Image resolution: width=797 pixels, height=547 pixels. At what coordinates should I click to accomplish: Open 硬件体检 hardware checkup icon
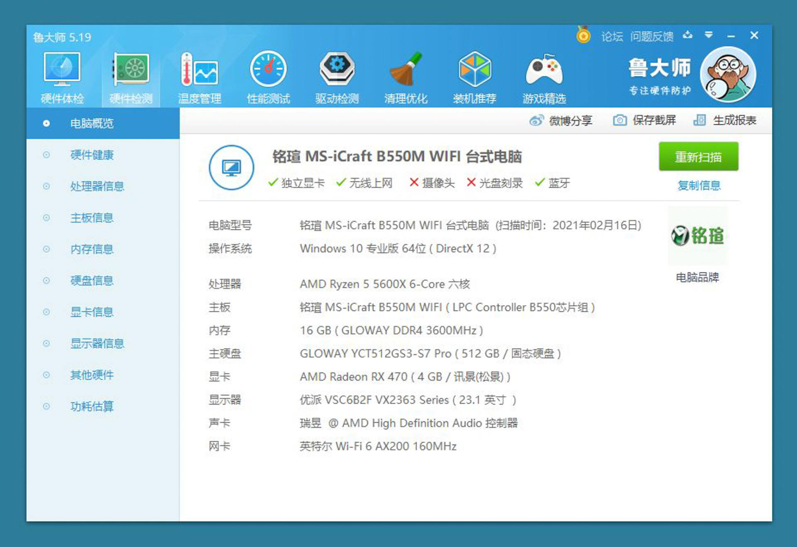point(62,69)
